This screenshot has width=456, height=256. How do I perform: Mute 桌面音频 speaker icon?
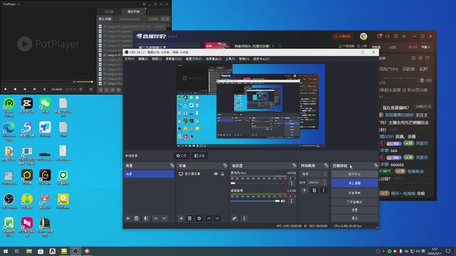[x=283, y=201]
